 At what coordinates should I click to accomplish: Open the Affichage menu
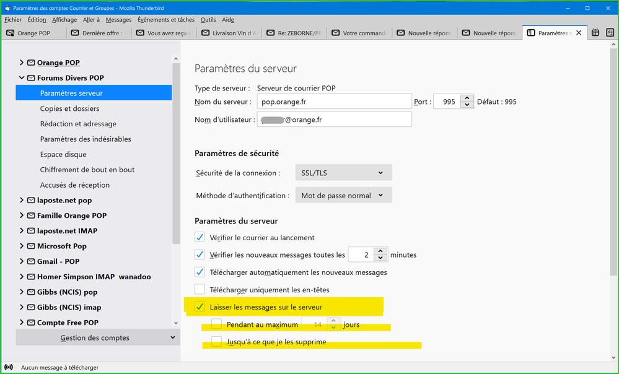click(x=64, y=20)
